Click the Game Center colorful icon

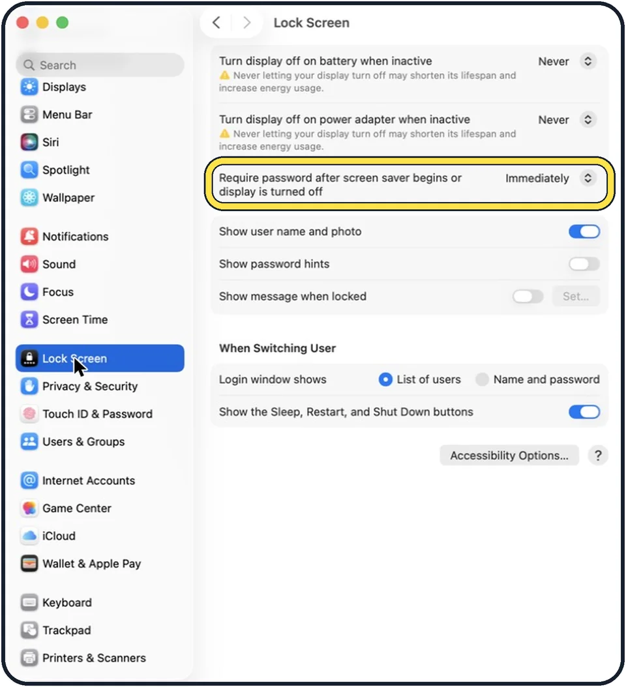click(29, 508)
